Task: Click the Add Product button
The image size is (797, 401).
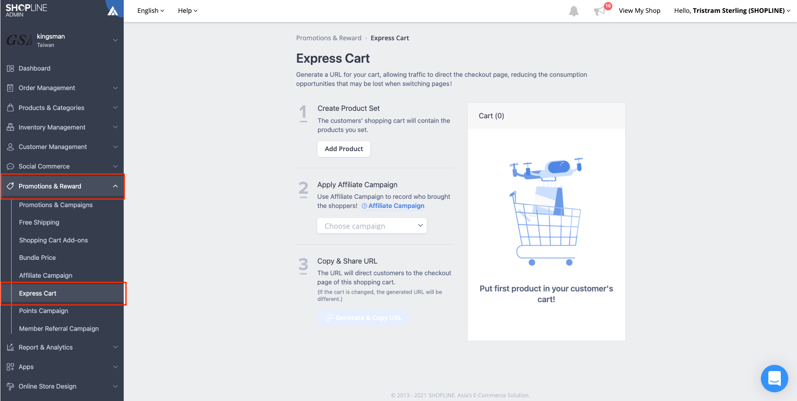Action: click(344, 149)
